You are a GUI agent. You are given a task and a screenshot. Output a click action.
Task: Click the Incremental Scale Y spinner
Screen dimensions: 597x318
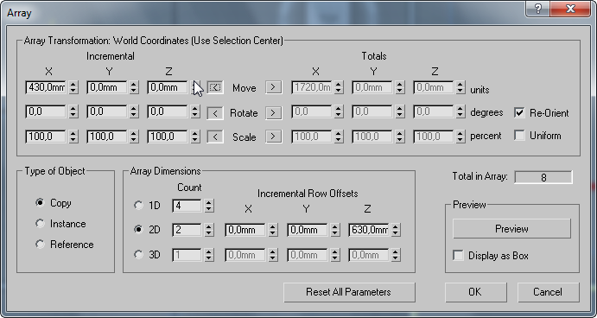pos(133,137)
